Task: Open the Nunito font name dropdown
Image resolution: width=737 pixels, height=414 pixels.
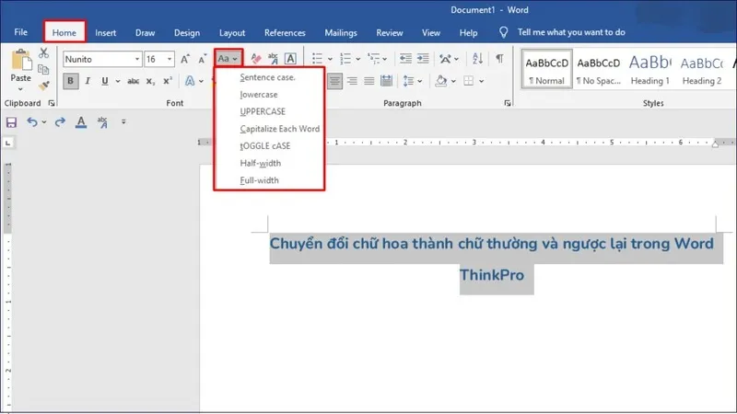Action: tap(137, 59)
